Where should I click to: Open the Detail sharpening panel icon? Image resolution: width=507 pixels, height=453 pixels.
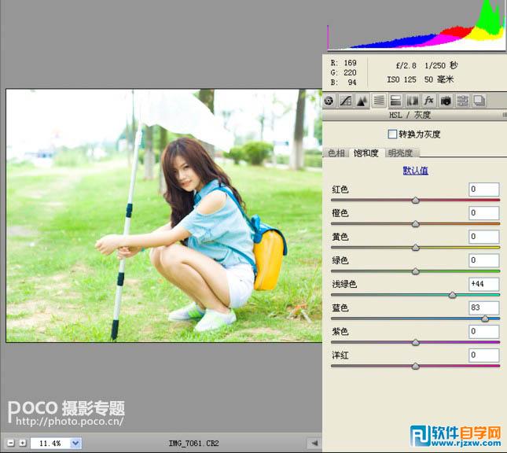tap(362, 101)
